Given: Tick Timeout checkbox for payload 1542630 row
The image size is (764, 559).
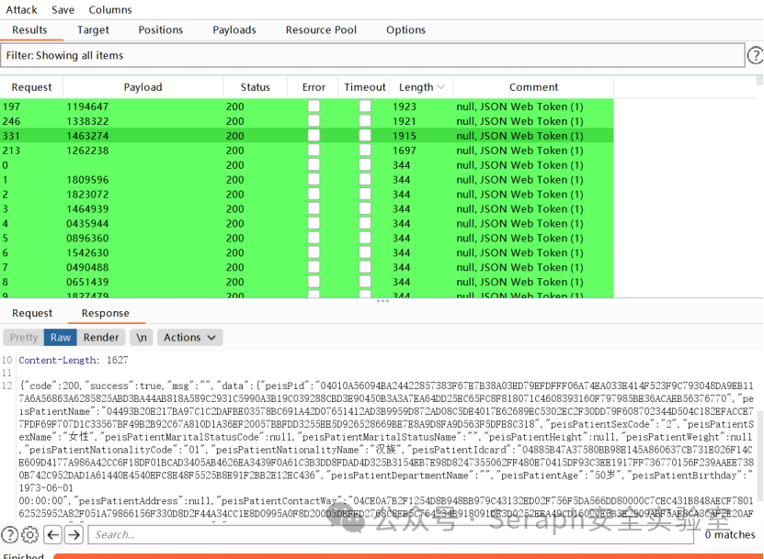Looking at the screenshot, I should coord(365,252).
